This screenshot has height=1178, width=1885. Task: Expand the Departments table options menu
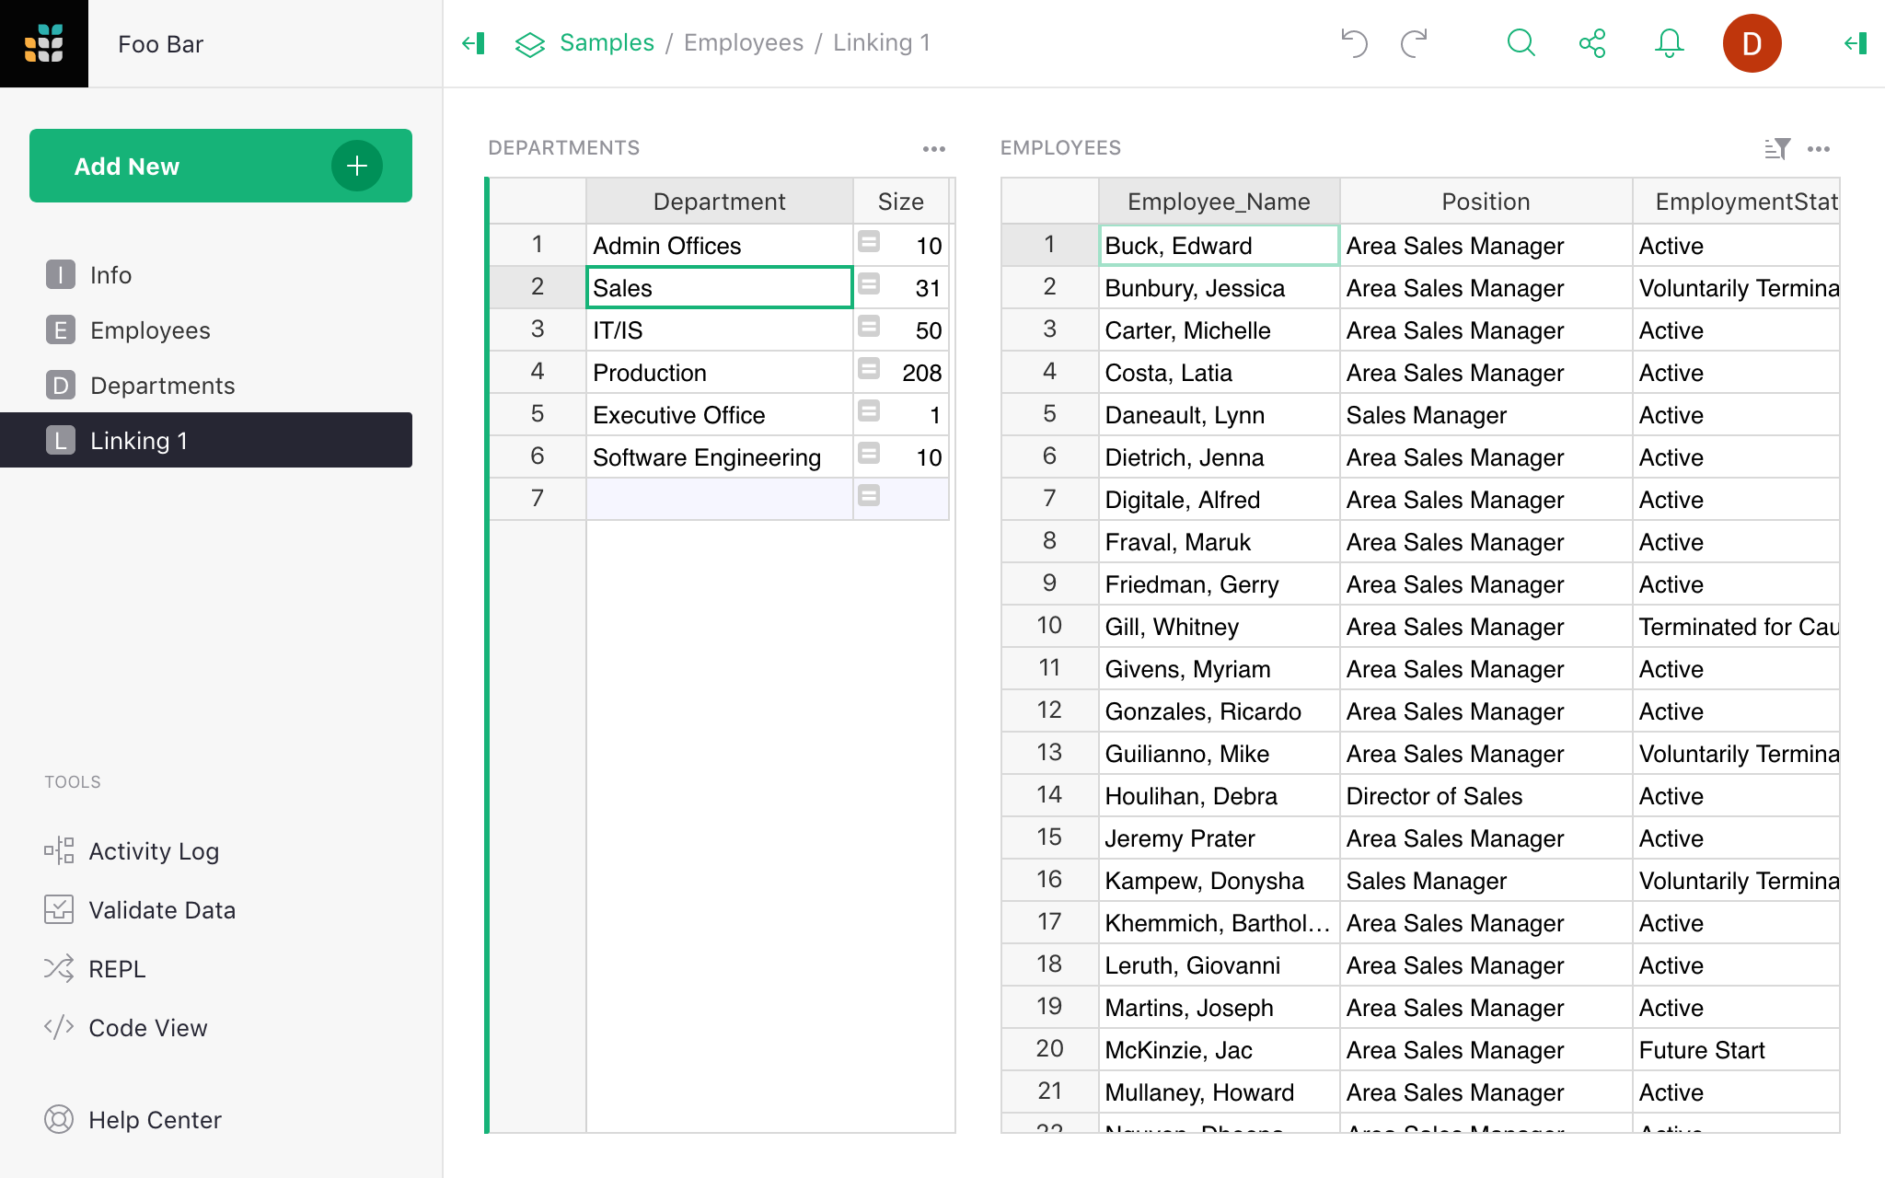pyautogui.click(x=933, y=146)
